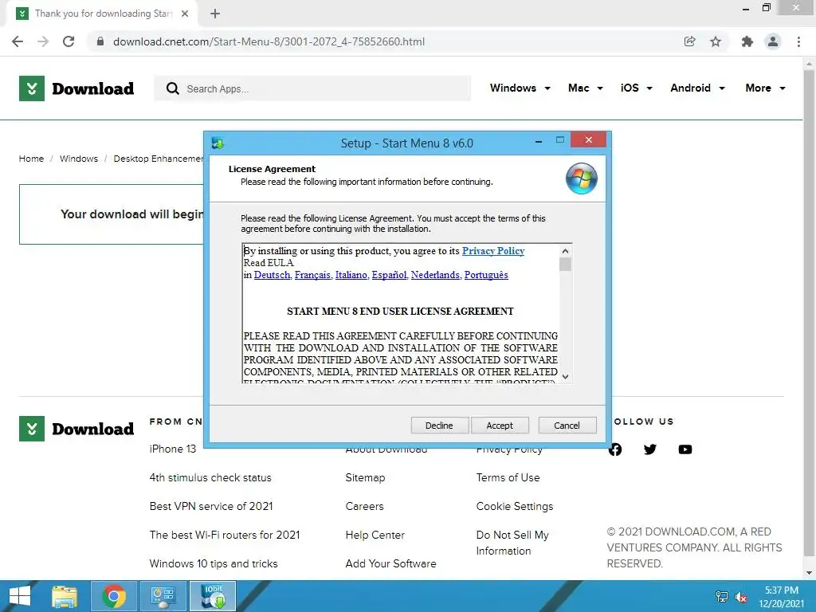
Task: Click Decline in the setup dialog
Action: [x=439, y=426]
